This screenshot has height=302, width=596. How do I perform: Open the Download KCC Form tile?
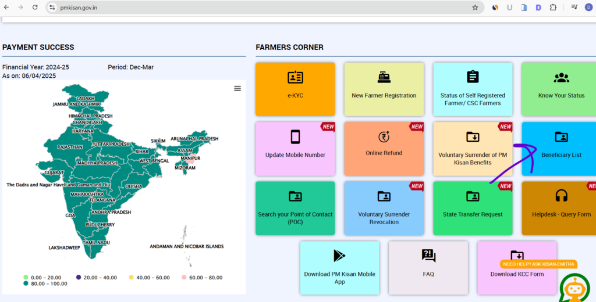tap(517, 268)
